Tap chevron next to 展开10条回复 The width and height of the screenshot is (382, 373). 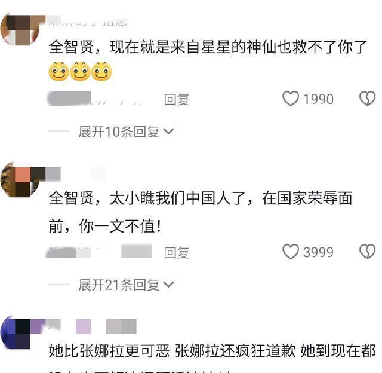tap(168, 132)
